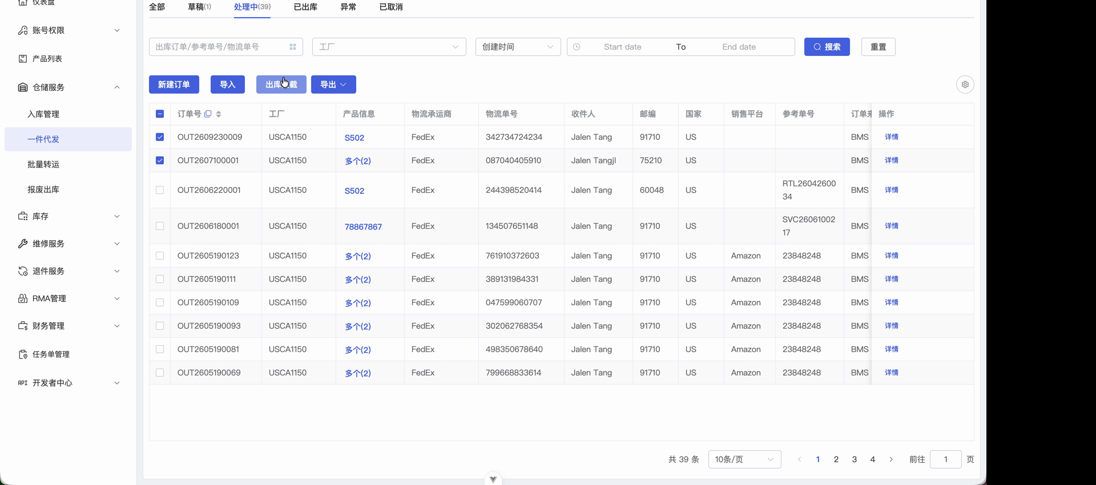Click the 财务管理 wallet icon
The height and width of the screenshot is (485, 1096).
click(x=23, y=326)
